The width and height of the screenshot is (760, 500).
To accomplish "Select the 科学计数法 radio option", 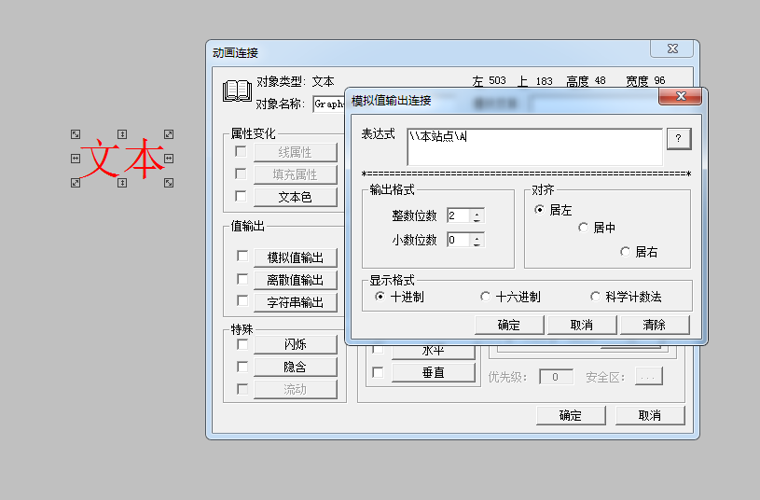I will 595,297.
